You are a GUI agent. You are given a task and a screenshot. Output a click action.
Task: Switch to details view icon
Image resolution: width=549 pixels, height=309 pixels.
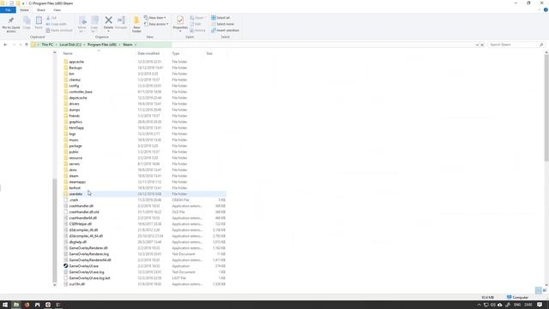[539, 290]
